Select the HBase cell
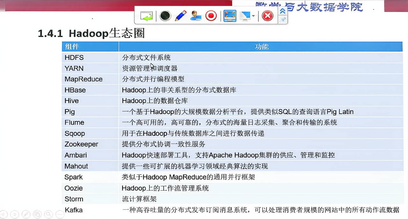Screen dimensions: 408x219 coord(90,90)
